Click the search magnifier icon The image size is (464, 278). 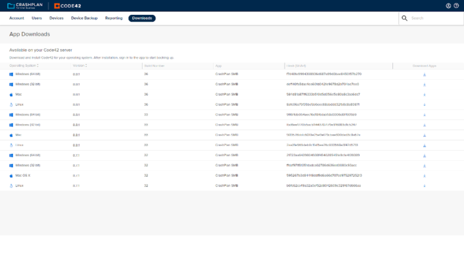[x=405, y=18]
